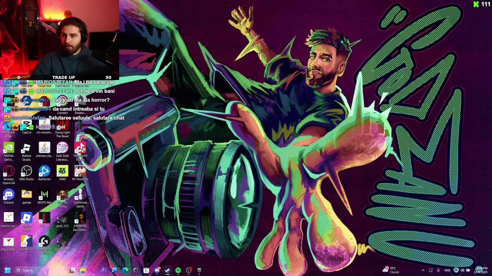
Task: Open Subliminal Demo desktop shortcut
Action: pos(80,199)
